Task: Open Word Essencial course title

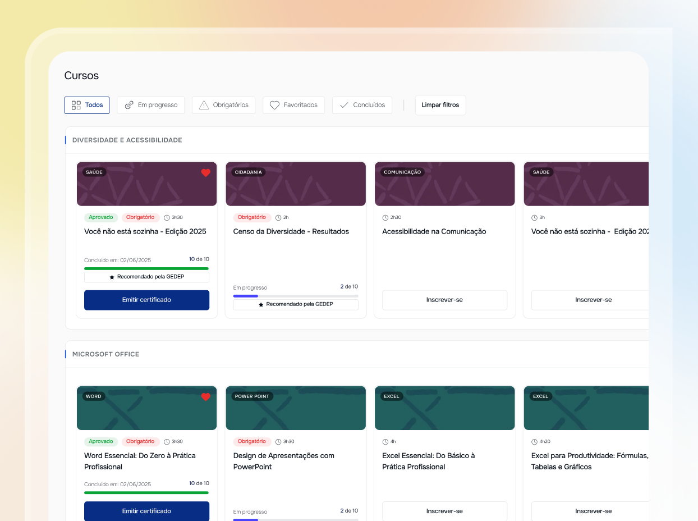Action: coord(140,461)
